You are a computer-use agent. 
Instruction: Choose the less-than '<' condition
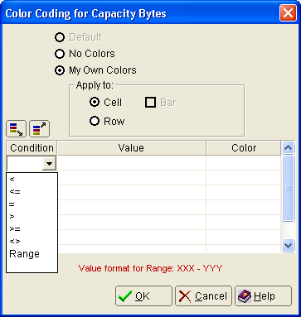click(x=32, y=180)
